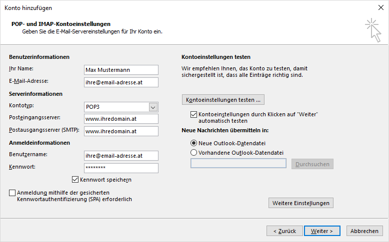Click the E-Mail-Adresse input field
The image size is (389, 242).
click(x=121, y=82)
